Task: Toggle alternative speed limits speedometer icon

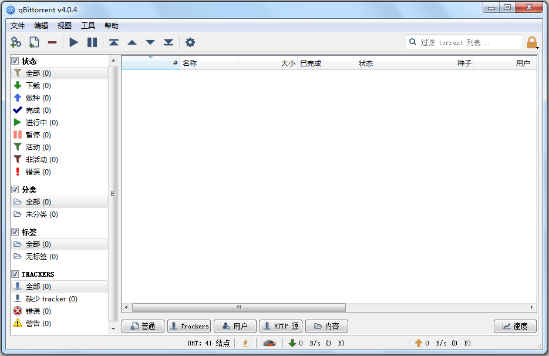Action: pyautogui.click(x=270, y=344)
